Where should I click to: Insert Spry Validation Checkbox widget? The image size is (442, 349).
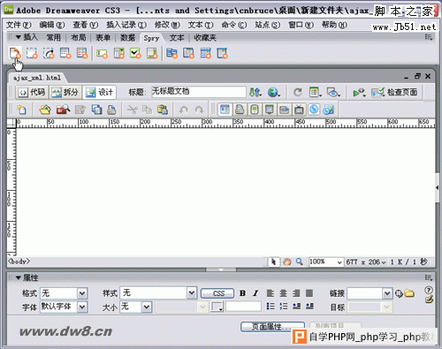135,53
